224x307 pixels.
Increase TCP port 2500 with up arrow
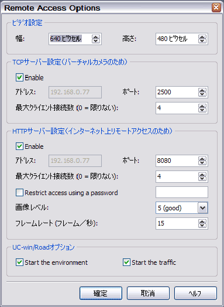tap(202, 90)
